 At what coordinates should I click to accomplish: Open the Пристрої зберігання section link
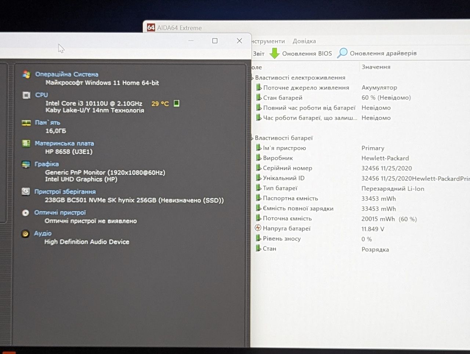[x=65, y=192]
